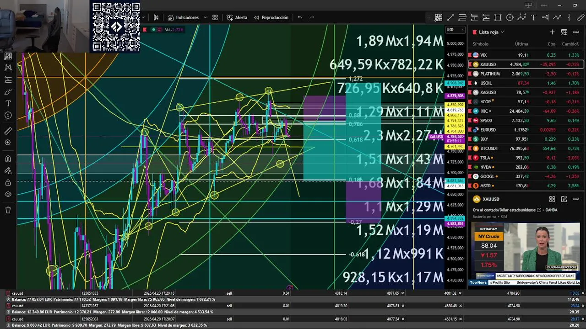586x329 pixels.
Task: Open the emoji icons tool in sidebar
Action: 8,115
